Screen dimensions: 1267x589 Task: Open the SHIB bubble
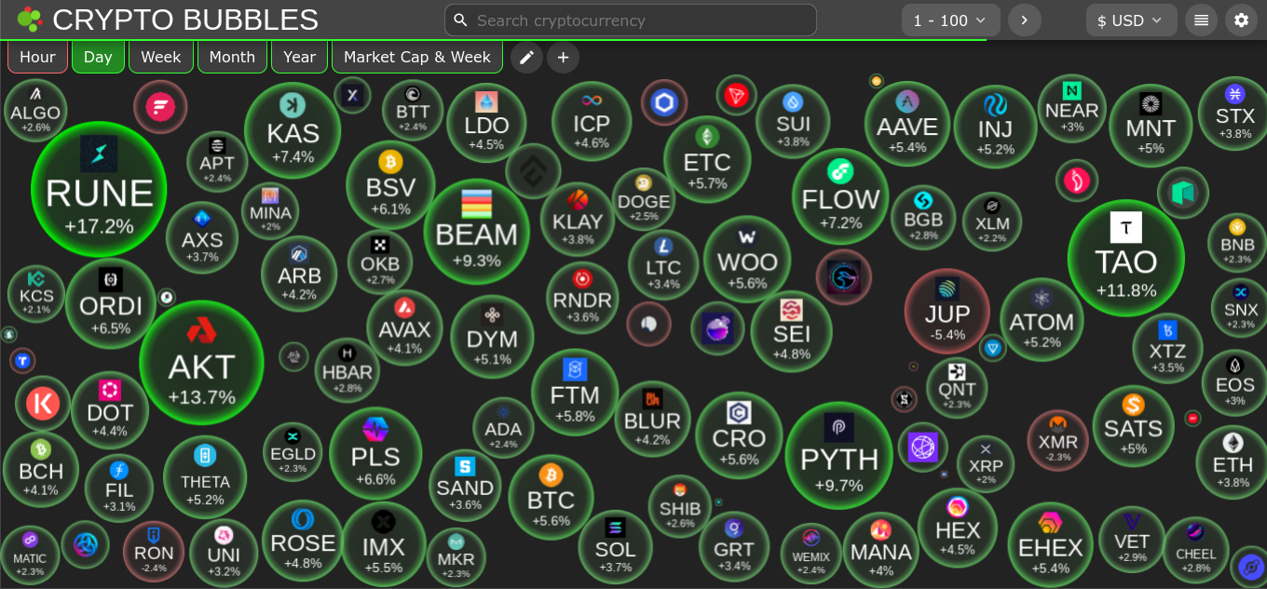pyautogui.click(x=679, y=506)
